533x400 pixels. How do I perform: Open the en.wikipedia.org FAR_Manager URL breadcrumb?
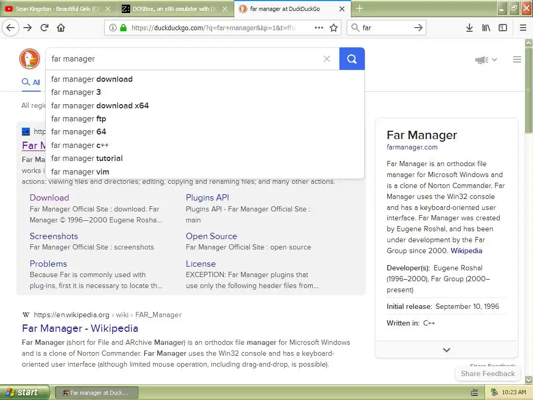(107, 315)
